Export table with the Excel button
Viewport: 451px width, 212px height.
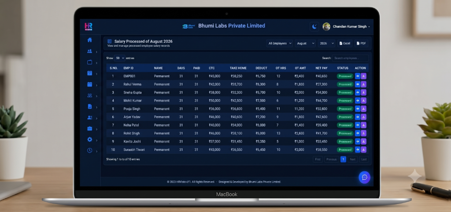point(345,44)
